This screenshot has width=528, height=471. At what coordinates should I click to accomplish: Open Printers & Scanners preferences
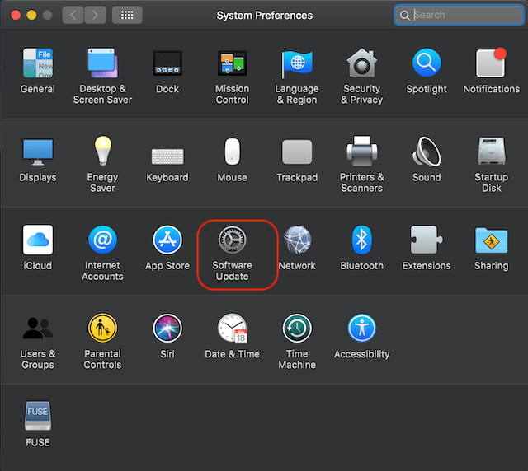361,152
